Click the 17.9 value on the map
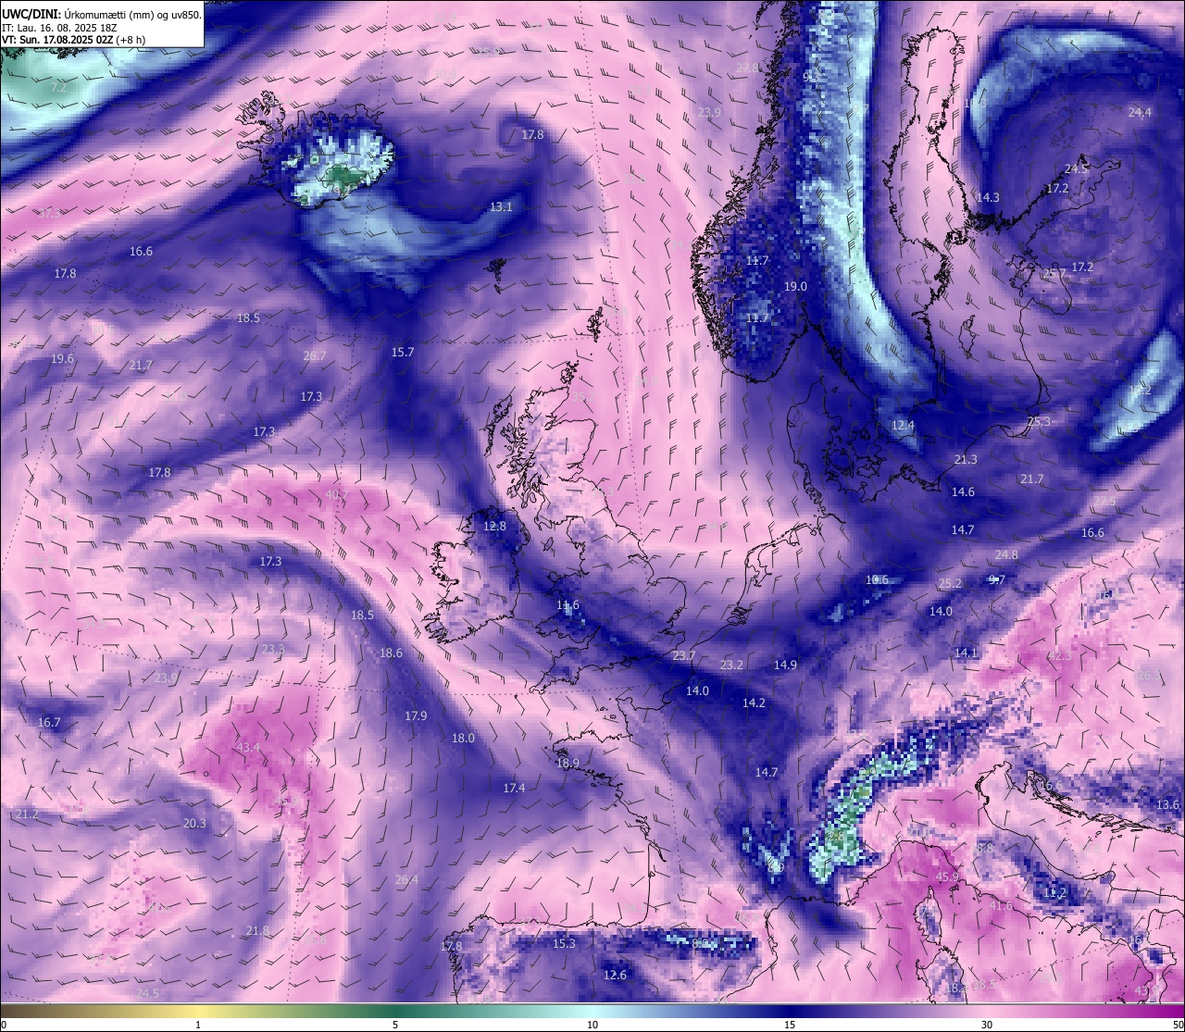The image size is (1185, 1032). [x=416, y=716]
